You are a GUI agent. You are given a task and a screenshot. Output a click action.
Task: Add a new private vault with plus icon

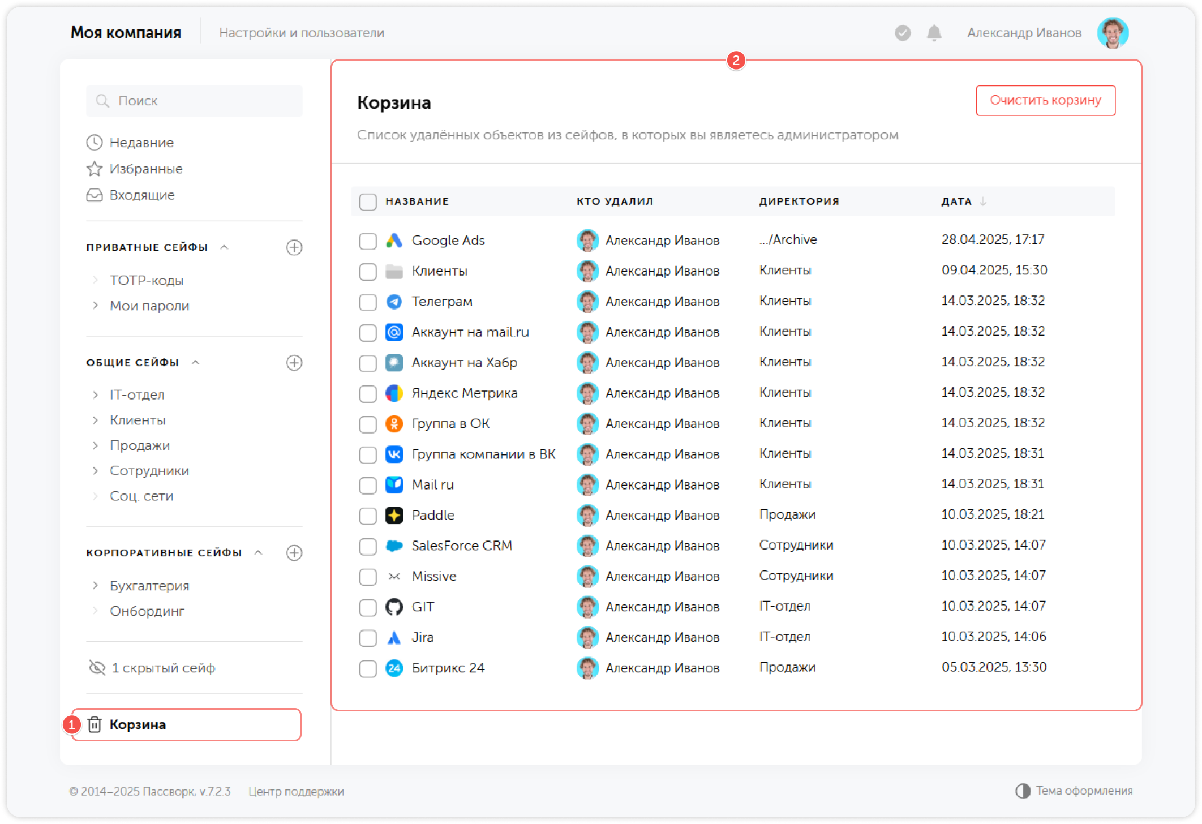(294, 247)
